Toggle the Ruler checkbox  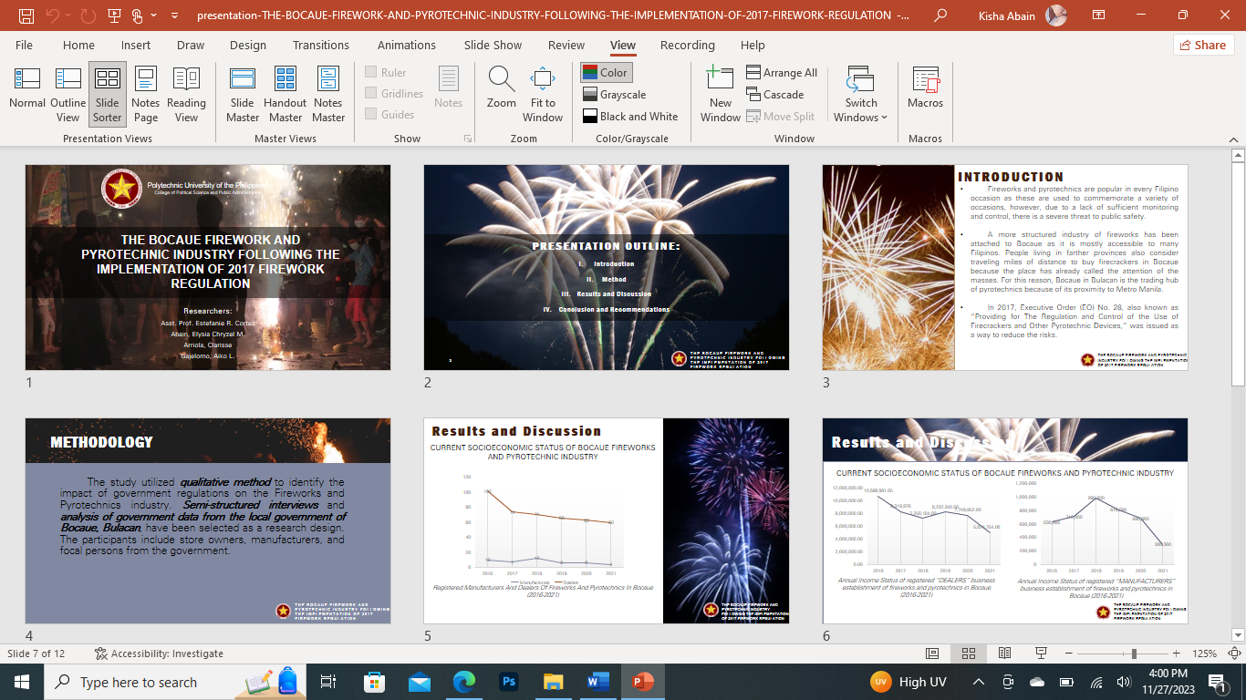click(386, 72)
